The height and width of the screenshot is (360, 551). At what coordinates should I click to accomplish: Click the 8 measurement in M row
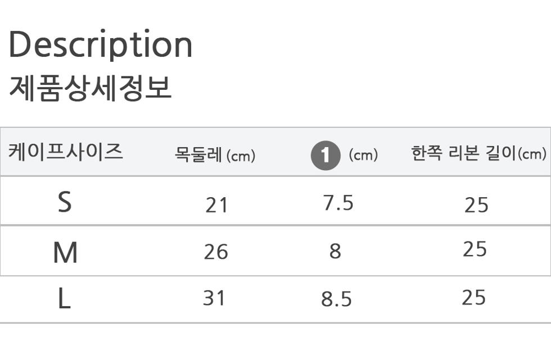tap(335, 251)
